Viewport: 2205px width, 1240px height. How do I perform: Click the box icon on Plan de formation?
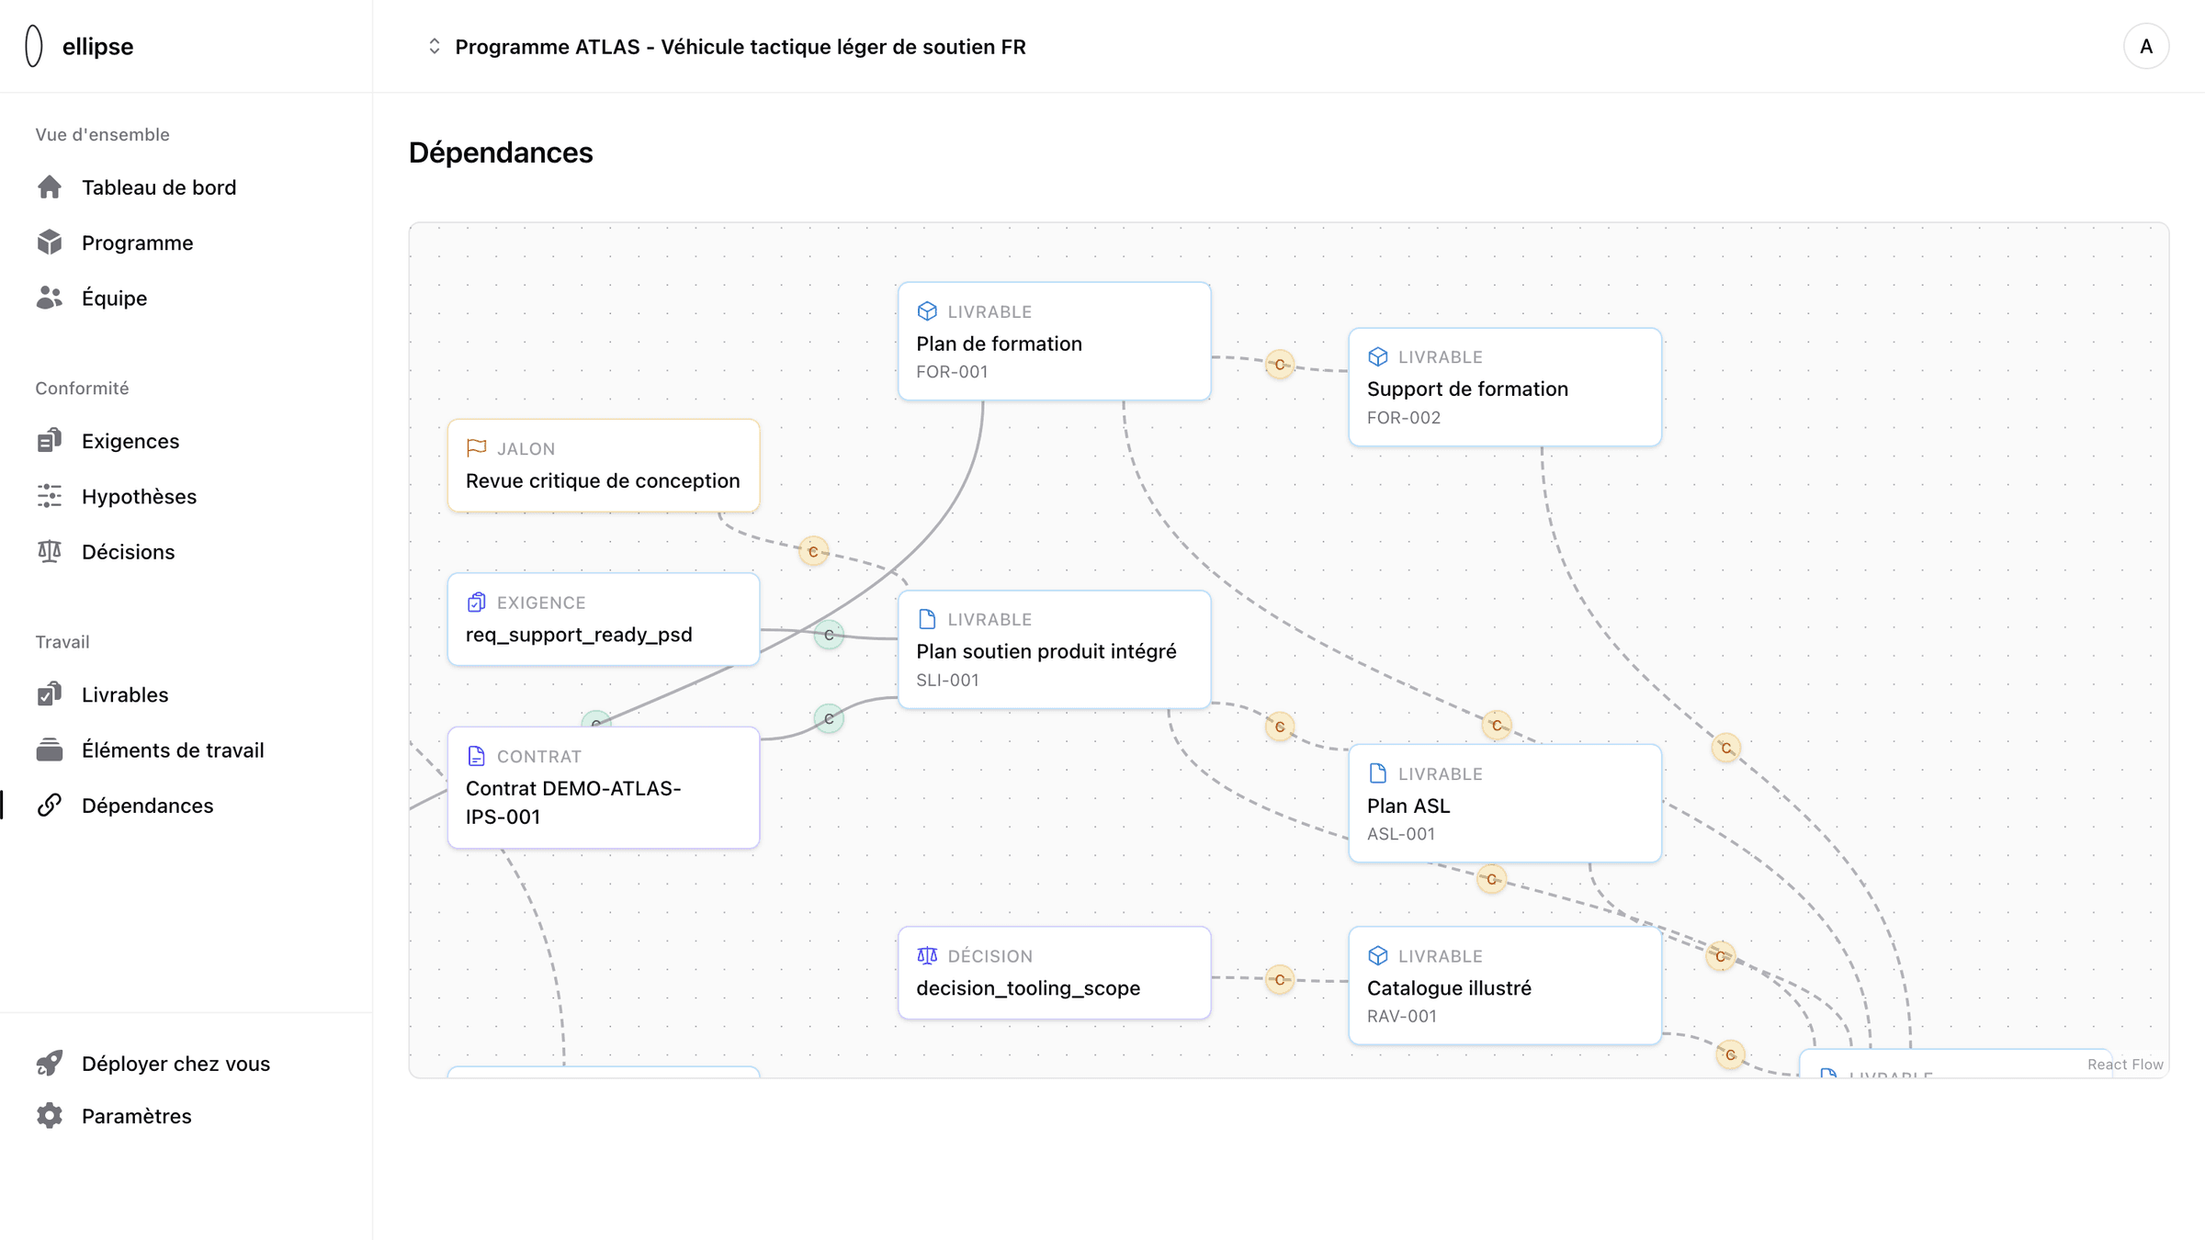[927, 311]
